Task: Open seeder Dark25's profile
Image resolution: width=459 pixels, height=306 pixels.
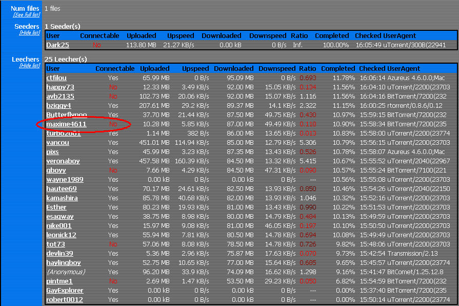Action: 57,45
